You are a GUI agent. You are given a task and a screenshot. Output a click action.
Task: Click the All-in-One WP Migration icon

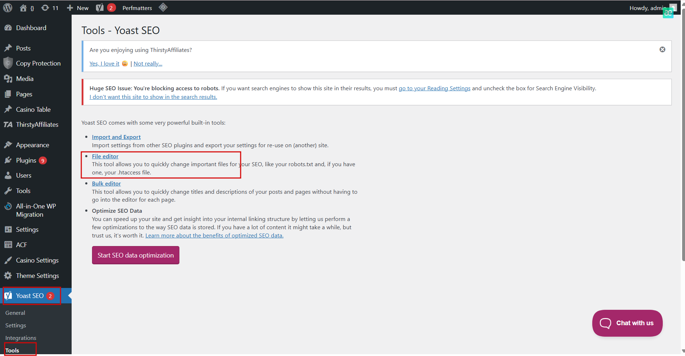[x=8, y=206]
